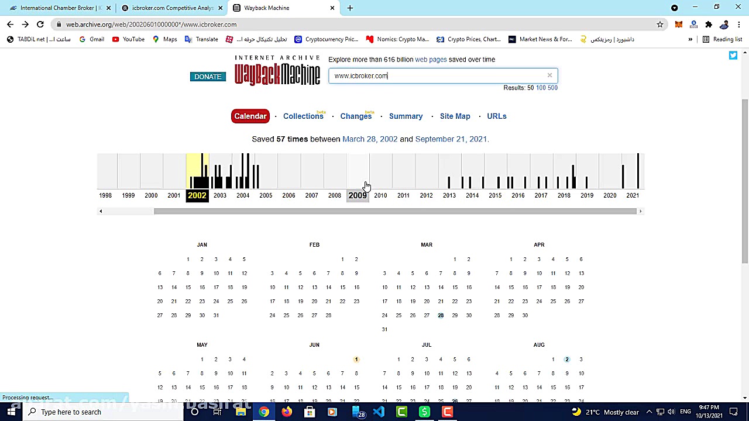Open the Chrome profile dropdown circle

coord(675,8)
